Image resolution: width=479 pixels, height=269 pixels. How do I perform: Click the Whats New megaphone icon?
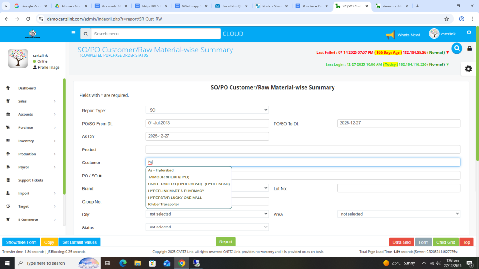390,35
